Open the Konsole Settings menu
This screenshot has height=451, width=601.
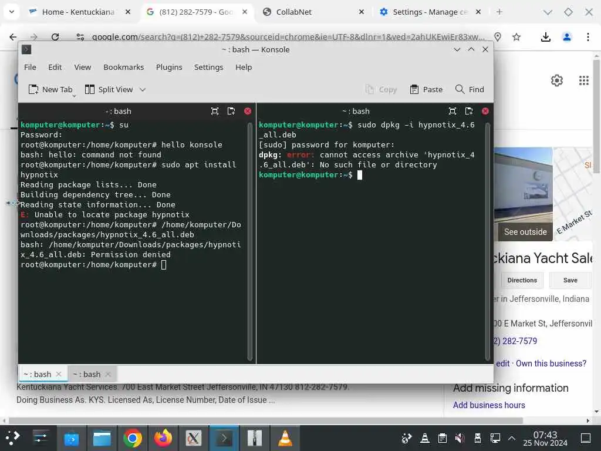(x=208, y=67)
